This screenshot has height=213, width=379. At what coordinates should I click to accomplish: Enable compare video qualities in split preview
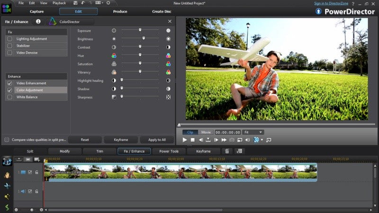tap(7, 139)
